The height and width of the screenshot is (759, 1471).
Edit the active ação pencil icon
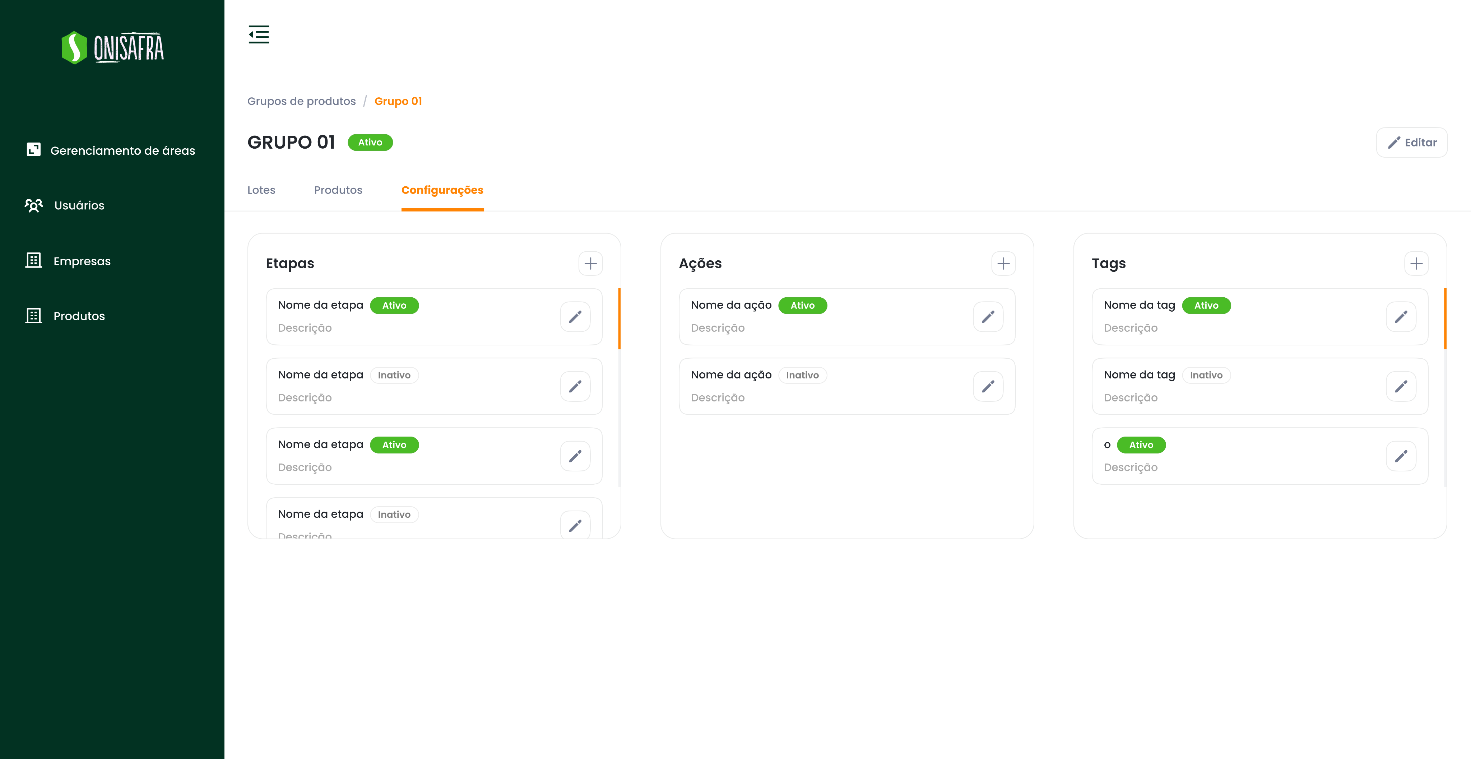[x=988, y=317]
